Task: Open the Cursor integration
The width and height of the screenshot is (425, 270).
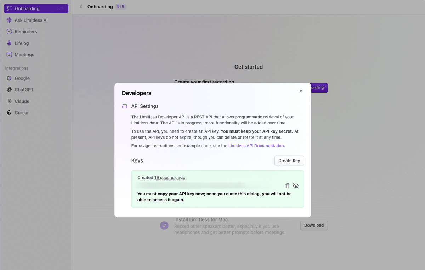Action: 22,112
